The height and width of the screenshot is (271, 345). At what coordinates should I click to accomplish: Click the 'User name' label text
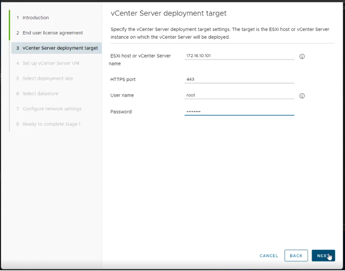tap(122, 95)
